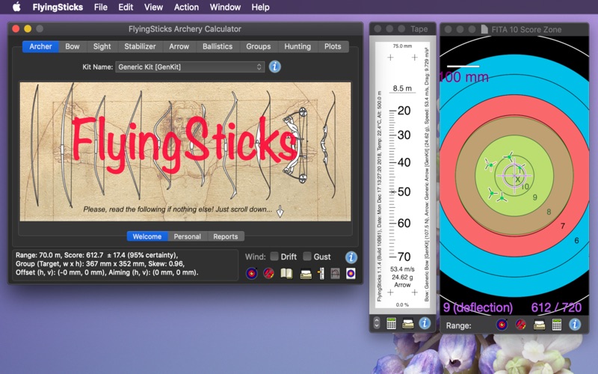This screenshot has height=374, width=598.
Task: Click the document icon in FITA title bar
Action: coord(484,29)
